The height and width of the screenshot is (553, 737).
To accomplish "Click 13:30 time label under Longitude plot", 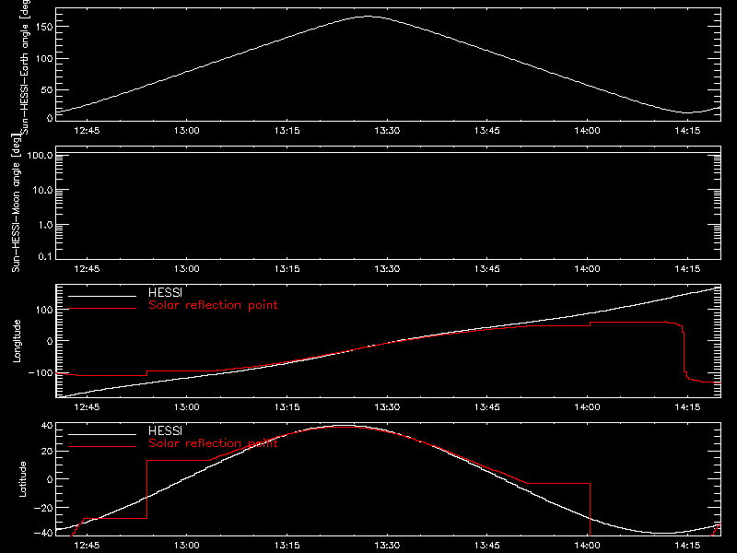I will pyautogui.click(x=387, y=406).
